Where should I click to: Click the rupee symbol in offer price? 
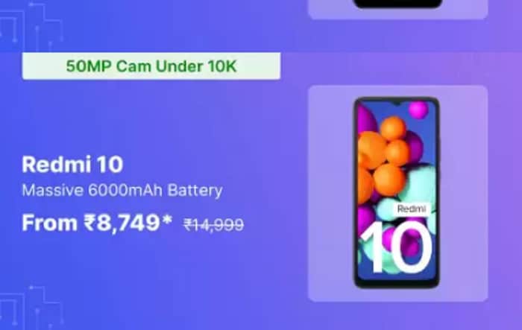89,222
